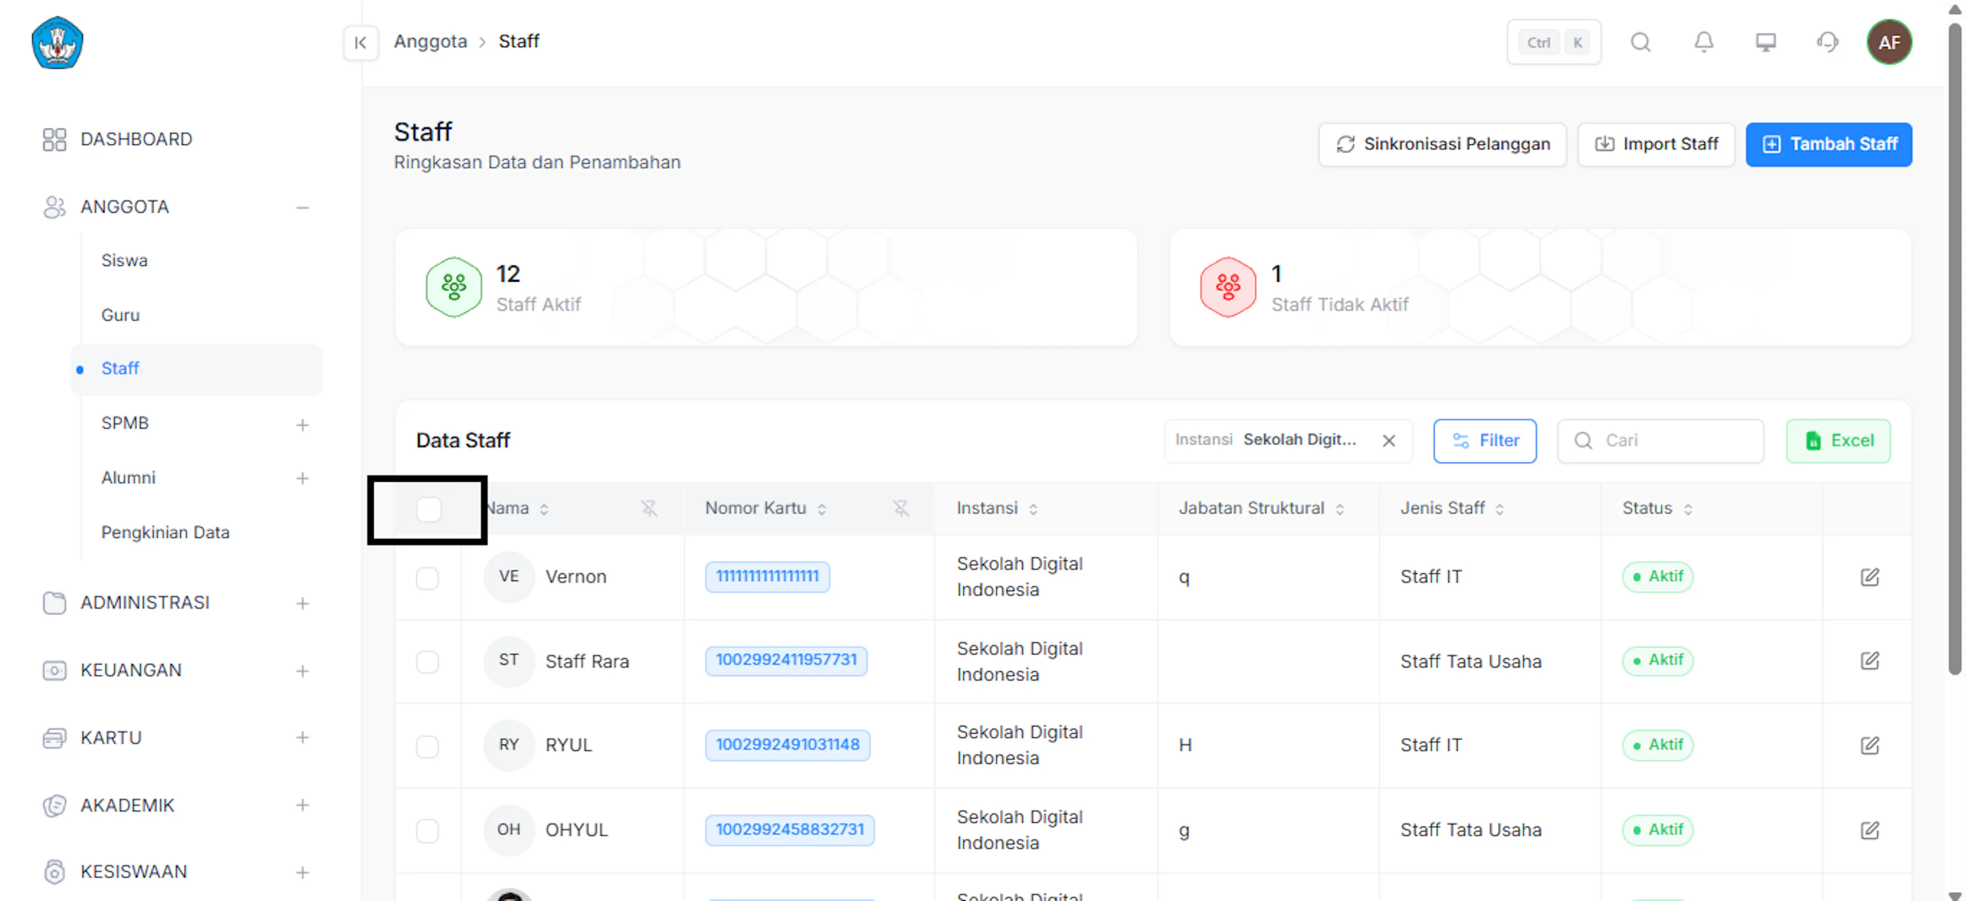Toggle pin on the Nama column
The width and height of the screenshot is (1966, 901).
click(x=649, y=508)
